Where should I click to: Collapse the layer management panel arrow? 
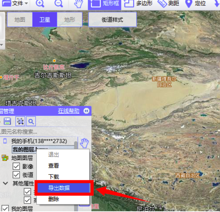point(86,111)
